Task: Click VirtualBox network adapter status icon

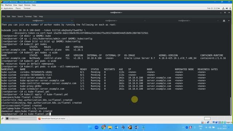Action: coord(208,122)
